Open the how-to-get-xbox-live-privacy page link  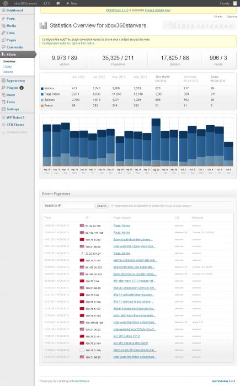(133, 239)
